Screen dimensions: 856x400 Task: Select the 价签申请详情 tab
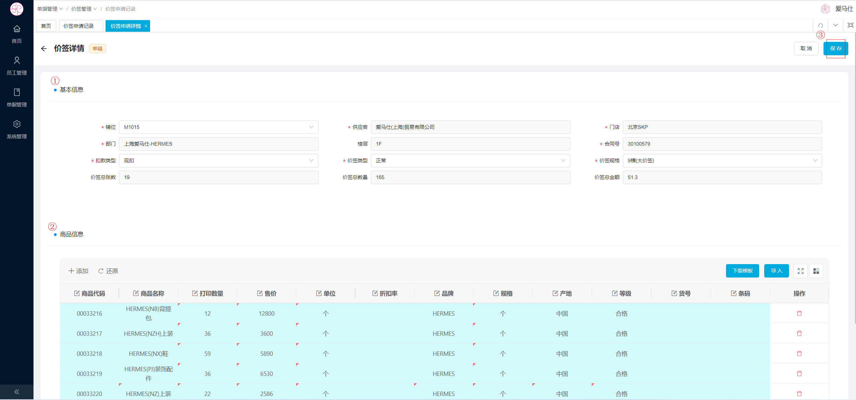pos(126,26)
